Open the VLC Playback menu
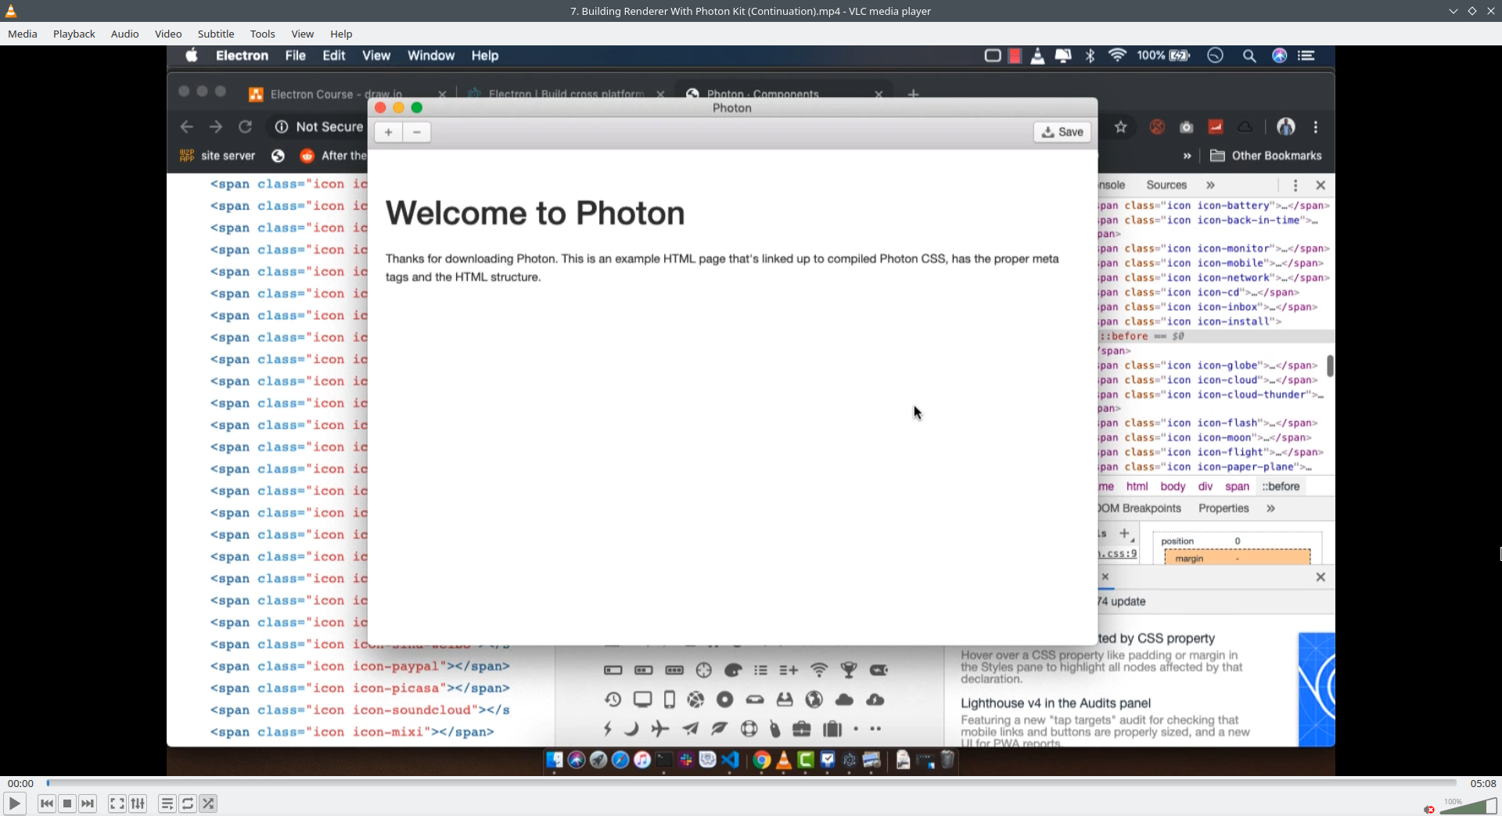Image resolution: width=1502 pixels, height=816 pixels. 74,34
